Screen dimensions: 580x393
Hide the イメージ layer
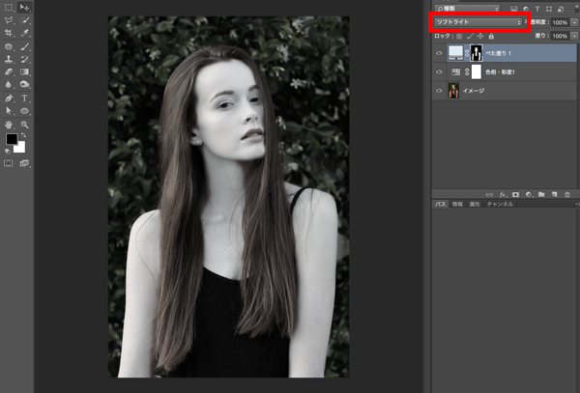440,91
